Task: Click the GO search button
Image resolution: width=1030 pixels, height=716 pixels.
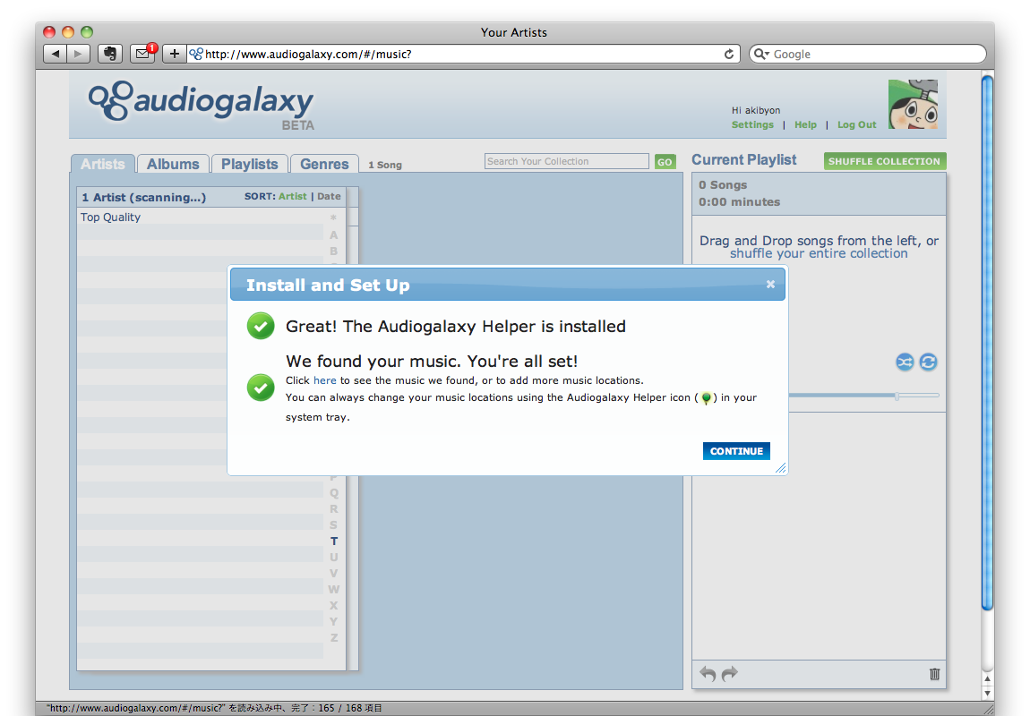Action: tap(665, 162)
